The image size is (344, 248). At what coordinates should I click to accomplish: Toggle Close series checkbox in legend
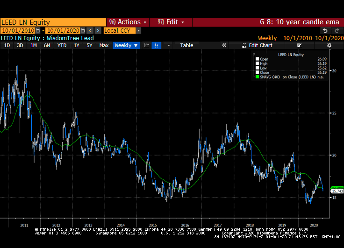[x=258, y=72]
